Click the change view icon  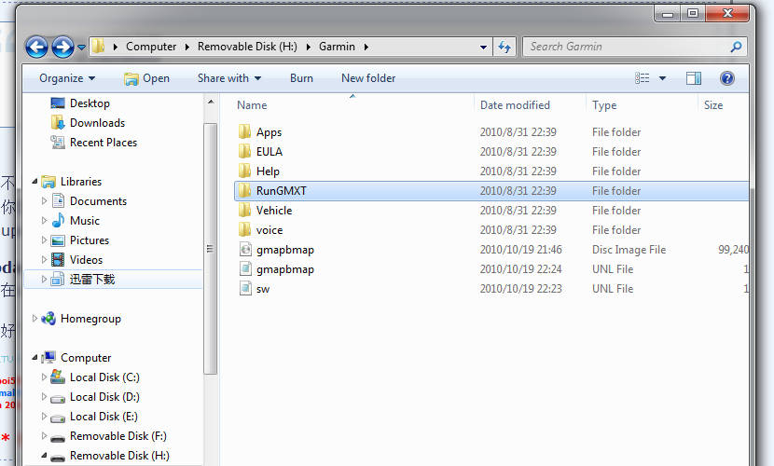643,78
